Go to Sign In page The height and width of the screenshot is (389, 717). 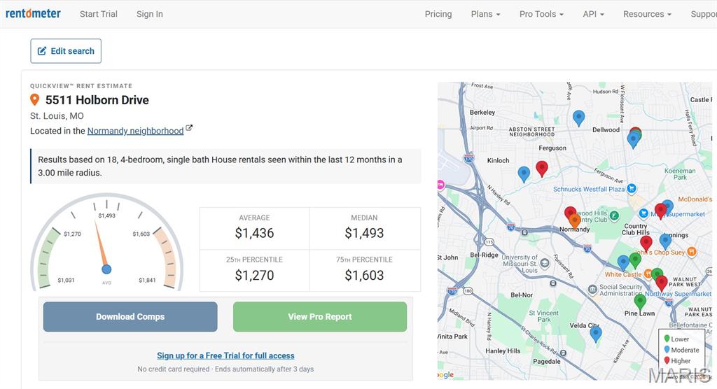[150, 14]
